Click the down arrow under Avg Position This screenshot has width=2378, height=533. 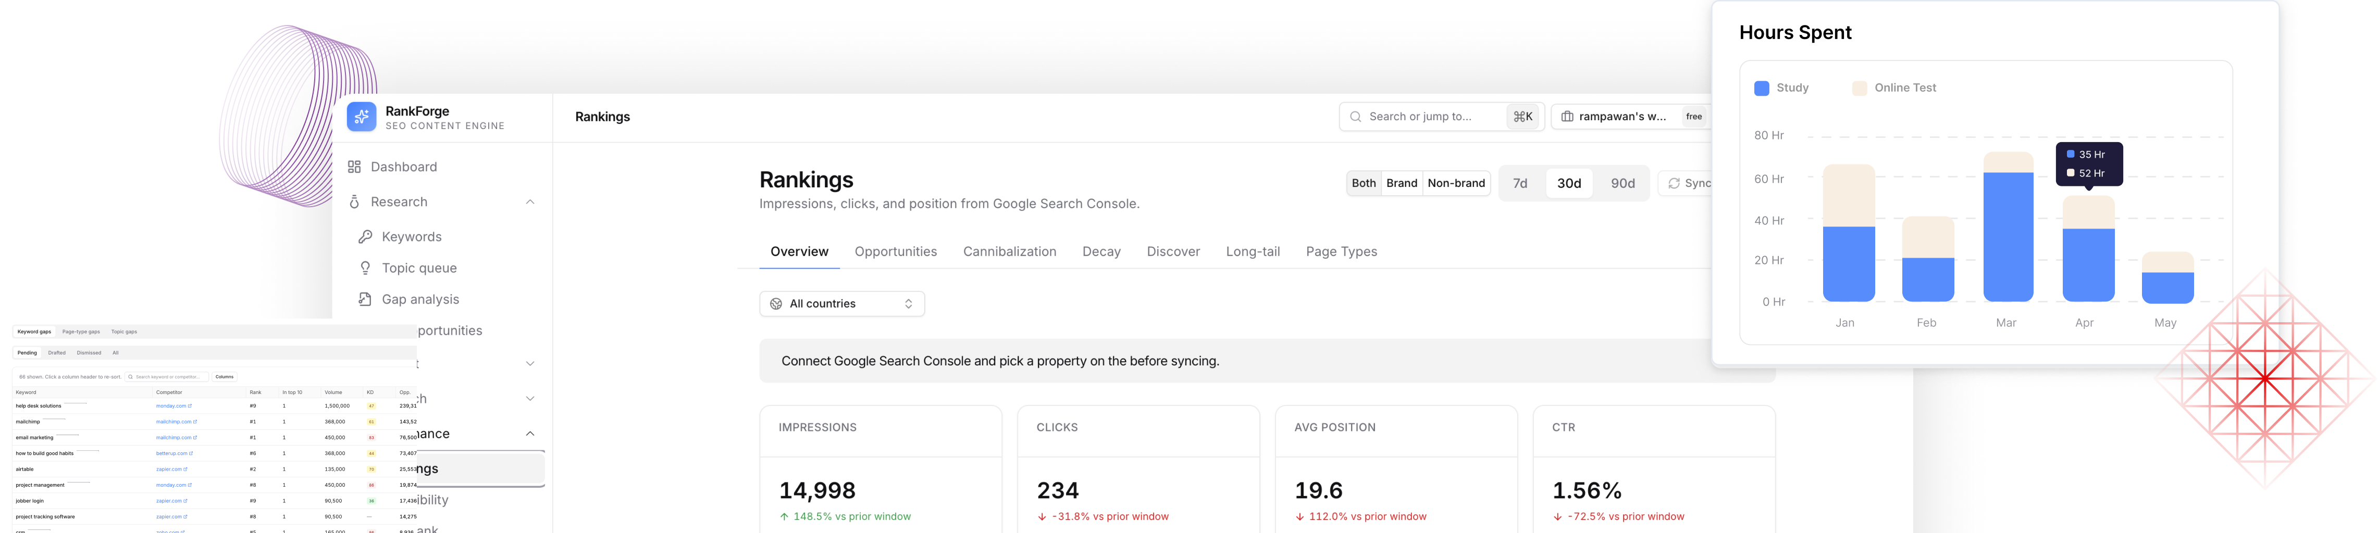[x=1300, y=517]
